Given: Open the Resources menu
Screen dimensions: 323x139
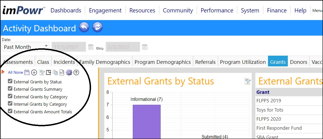Looking at the screenshot, I should (x=142, y=10).
